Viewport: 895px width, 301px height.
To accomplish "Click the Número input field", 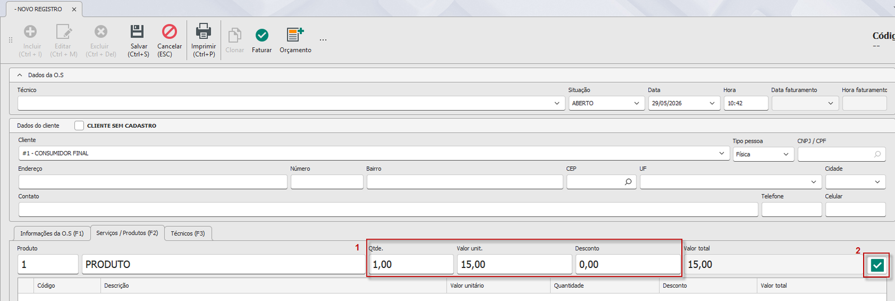I will [x=327, y=182].
